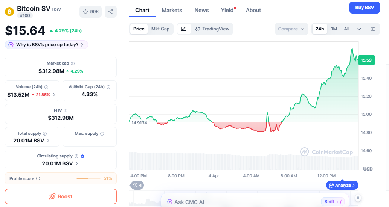
Task: Open Why is BSV's price up today
Action: [x=46, y=45]
